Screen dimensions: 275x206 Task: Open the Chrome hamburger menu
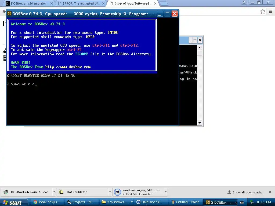[x=270, y=12]
